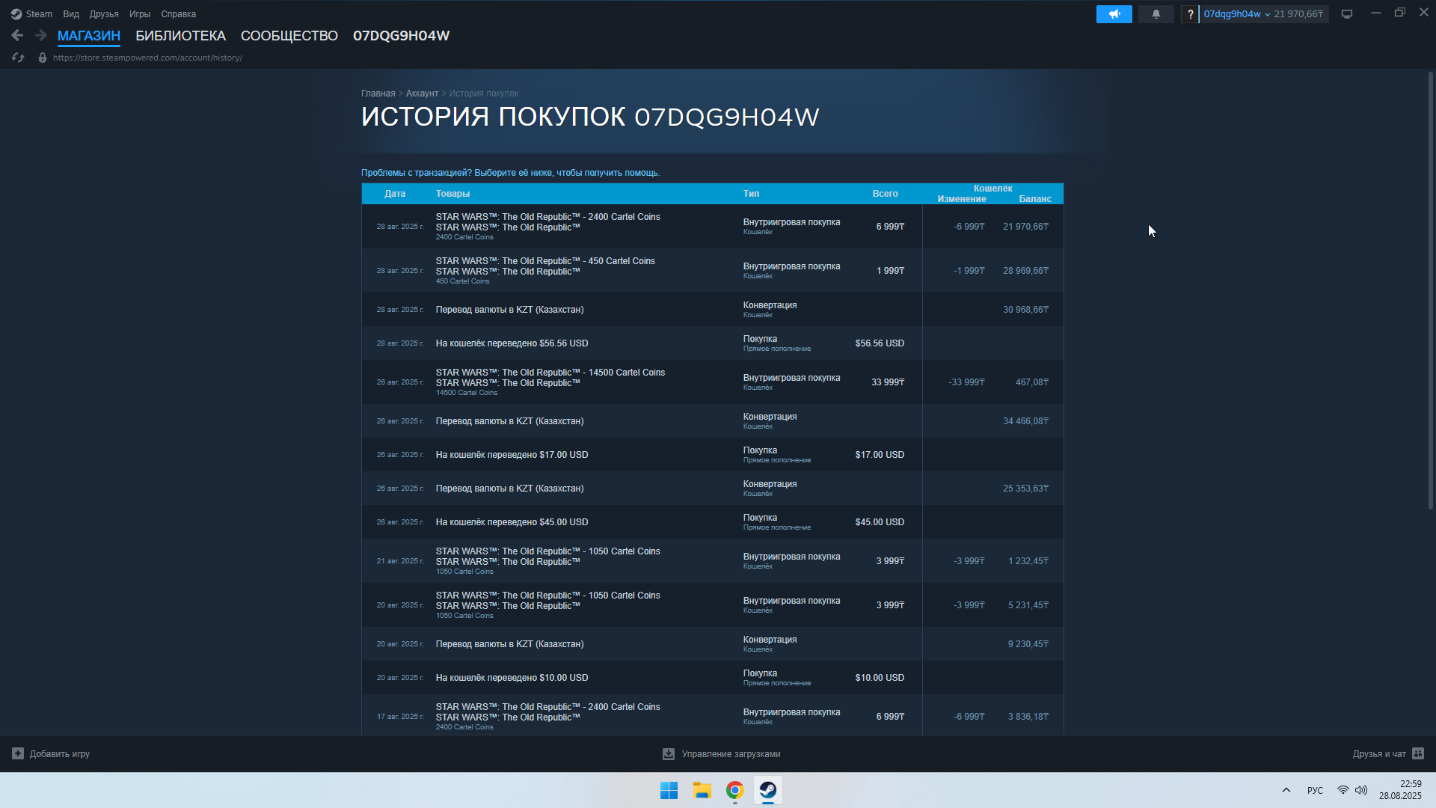Viewport: 1436px width, 808px height.
Task: Open File Explorer from the taskbar
Action: (x=702, y=790)
